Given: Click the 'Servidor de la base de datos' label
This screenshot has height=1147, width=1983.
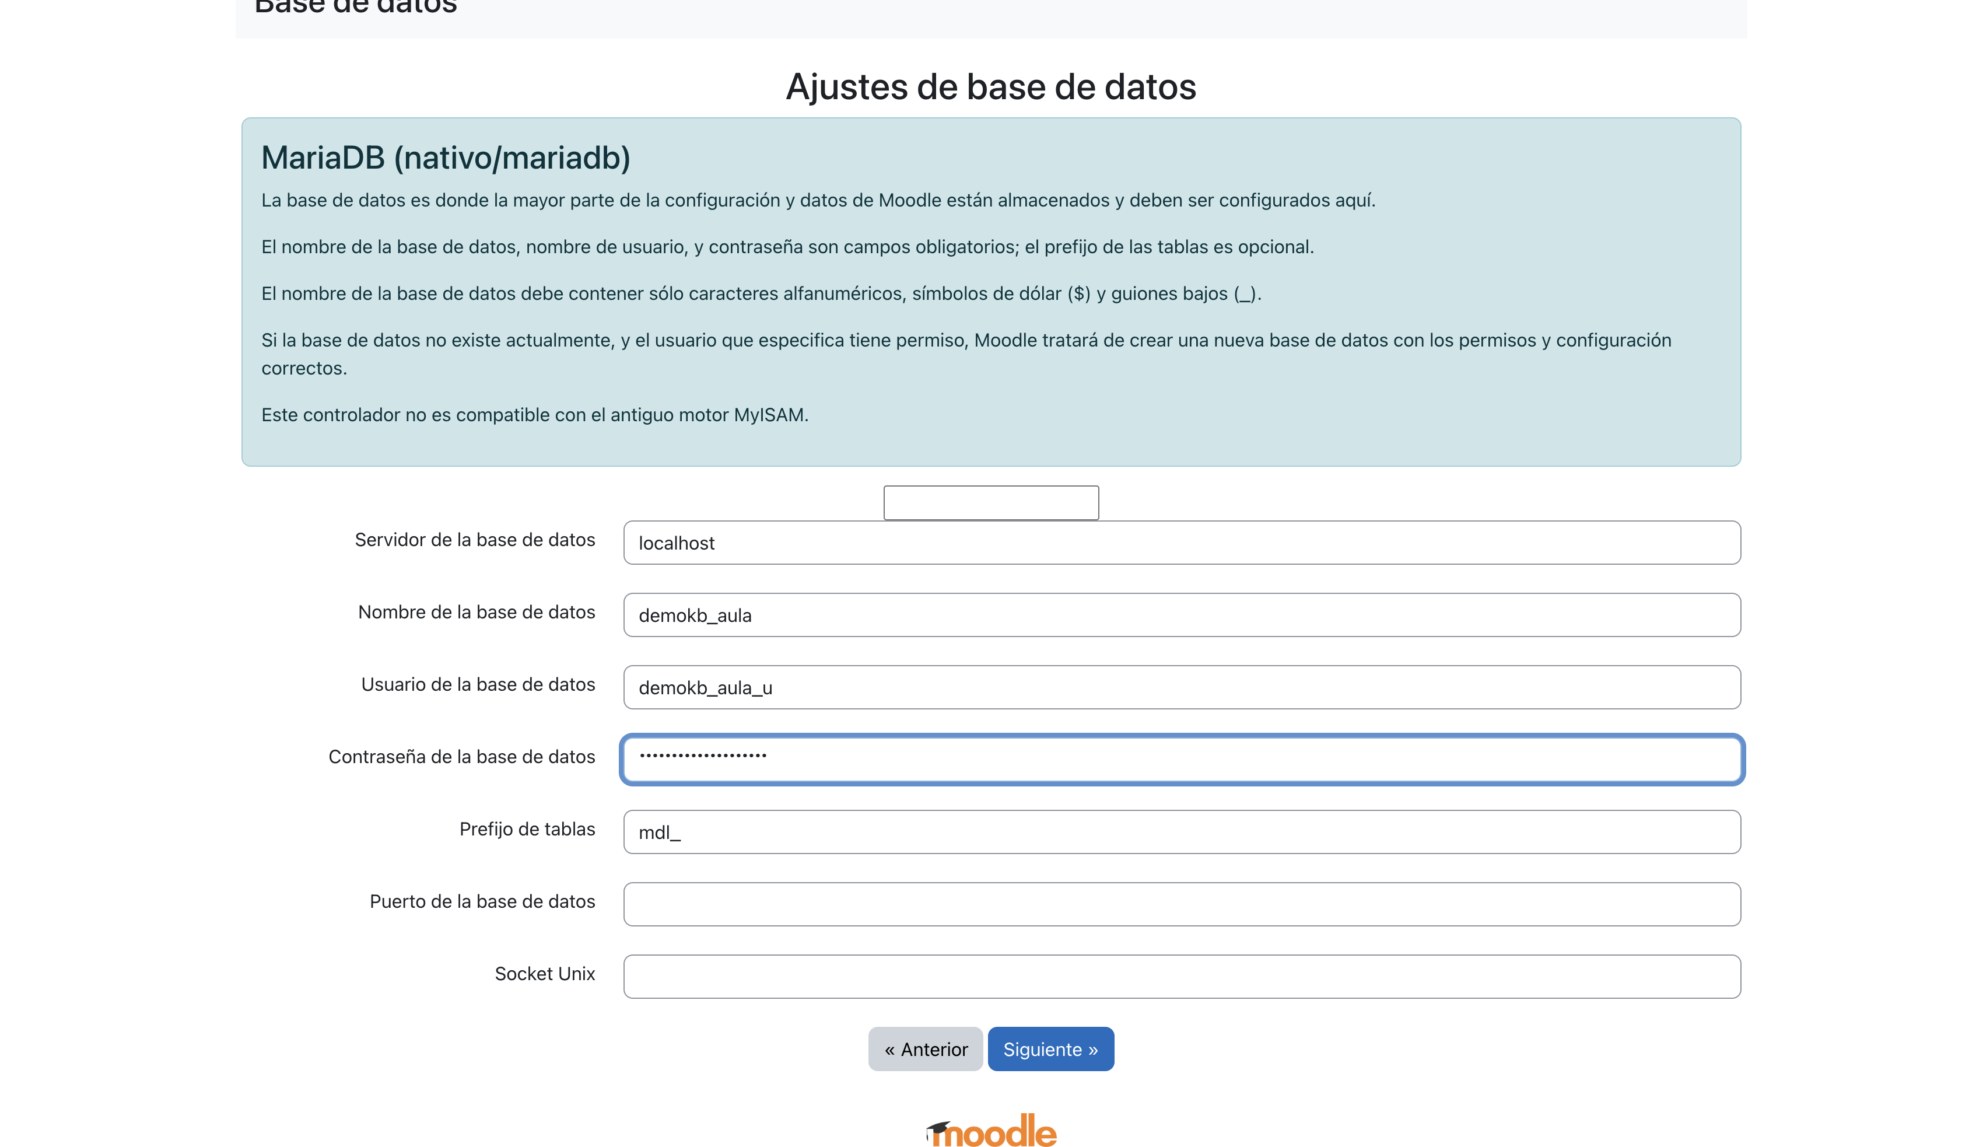Looking at the screenshot, I should [x=475, y=540].
